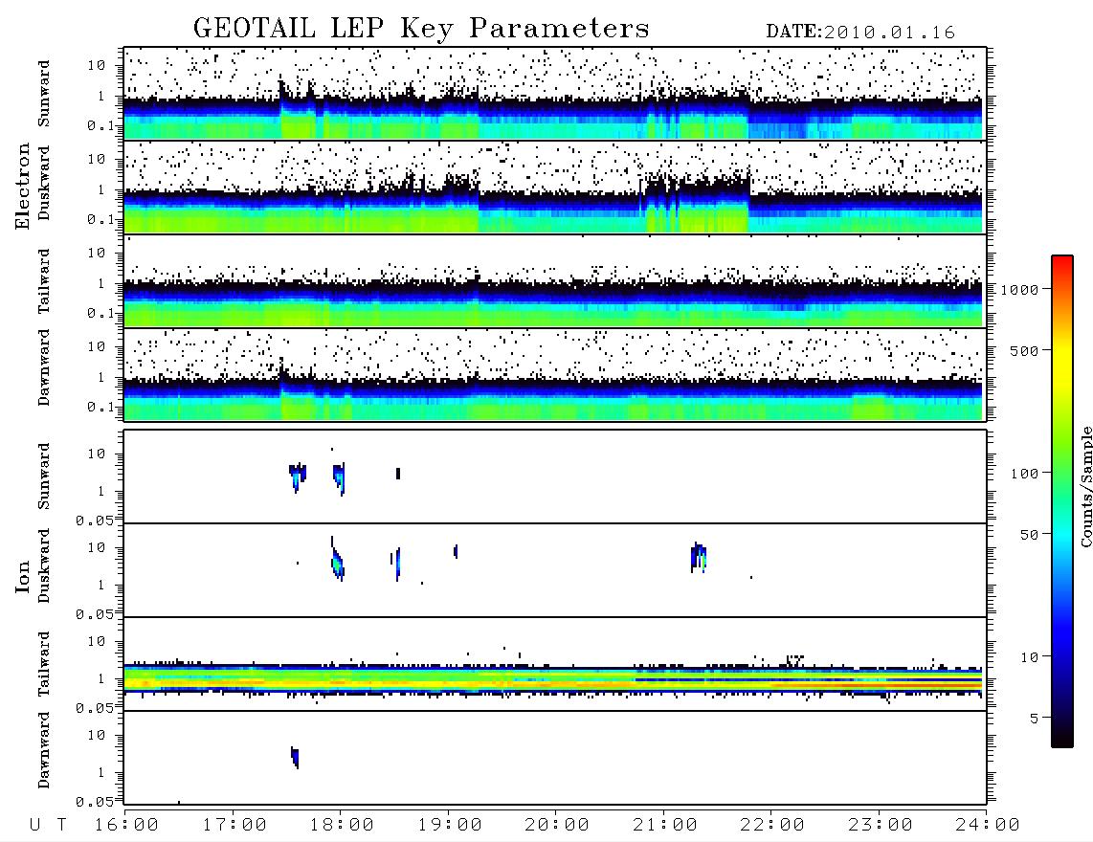Image resolution: width=1093 pixels, height=842 pixels.
Task: Click the Ion "Duskward" panel label
Action: [x=44, y=565]
